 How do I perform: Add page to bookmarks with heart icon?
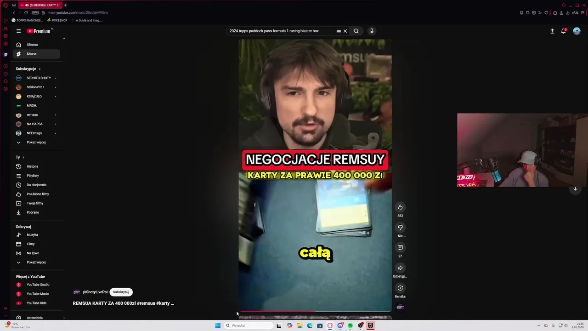click(546, 13)
